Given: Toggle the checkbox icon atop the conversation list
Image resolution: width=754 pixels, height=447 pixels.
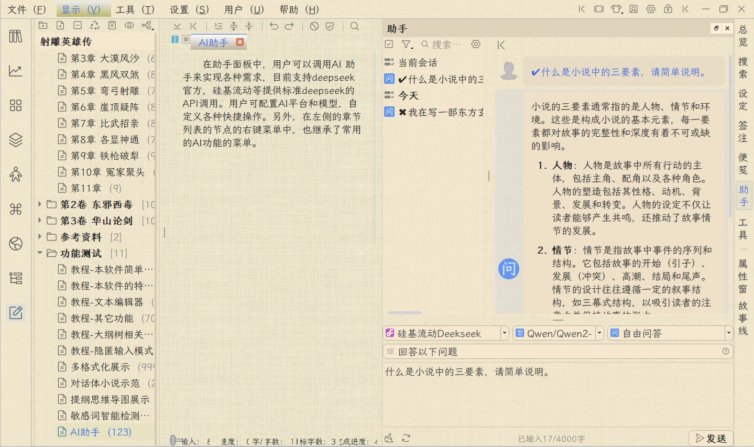Looking at the screenshot, I should (x=389, y=45).
